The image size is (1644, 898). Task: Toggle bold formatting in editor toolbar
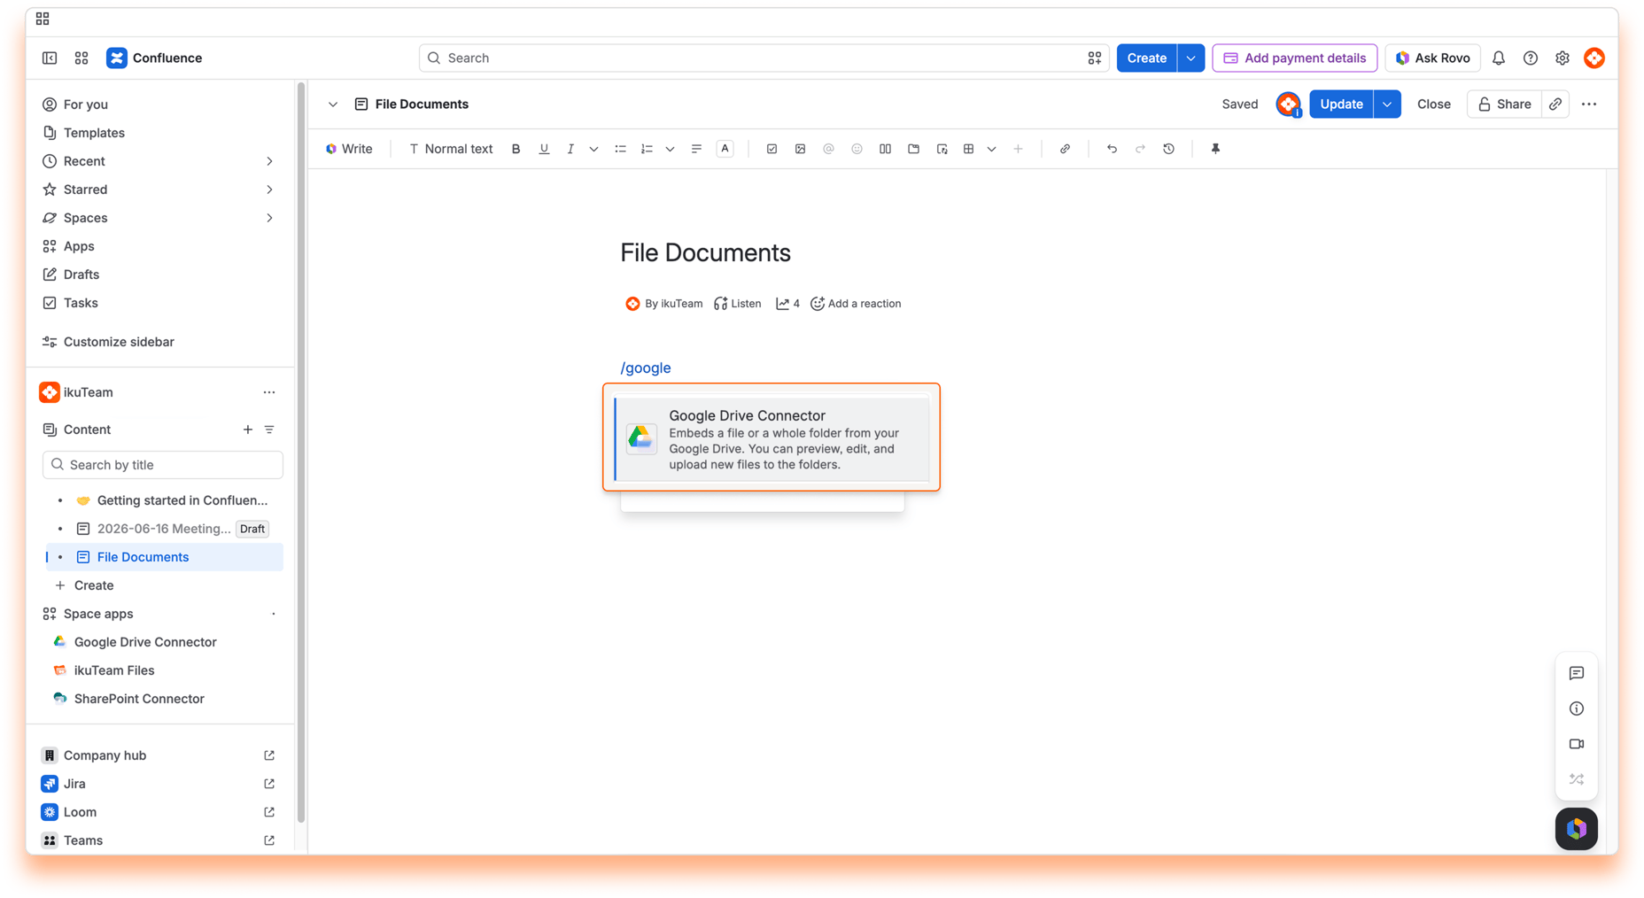tap(516, 149)
